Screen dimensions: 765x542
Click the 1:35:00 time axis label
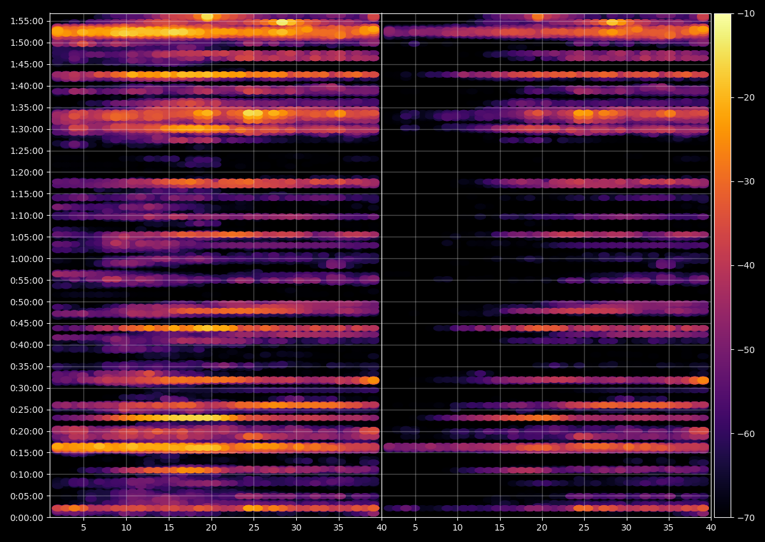click(27, 108)
